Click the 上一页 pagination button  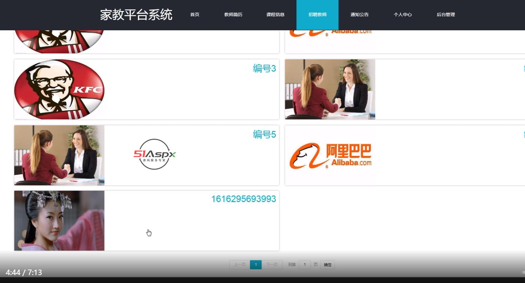click(240, 264)
